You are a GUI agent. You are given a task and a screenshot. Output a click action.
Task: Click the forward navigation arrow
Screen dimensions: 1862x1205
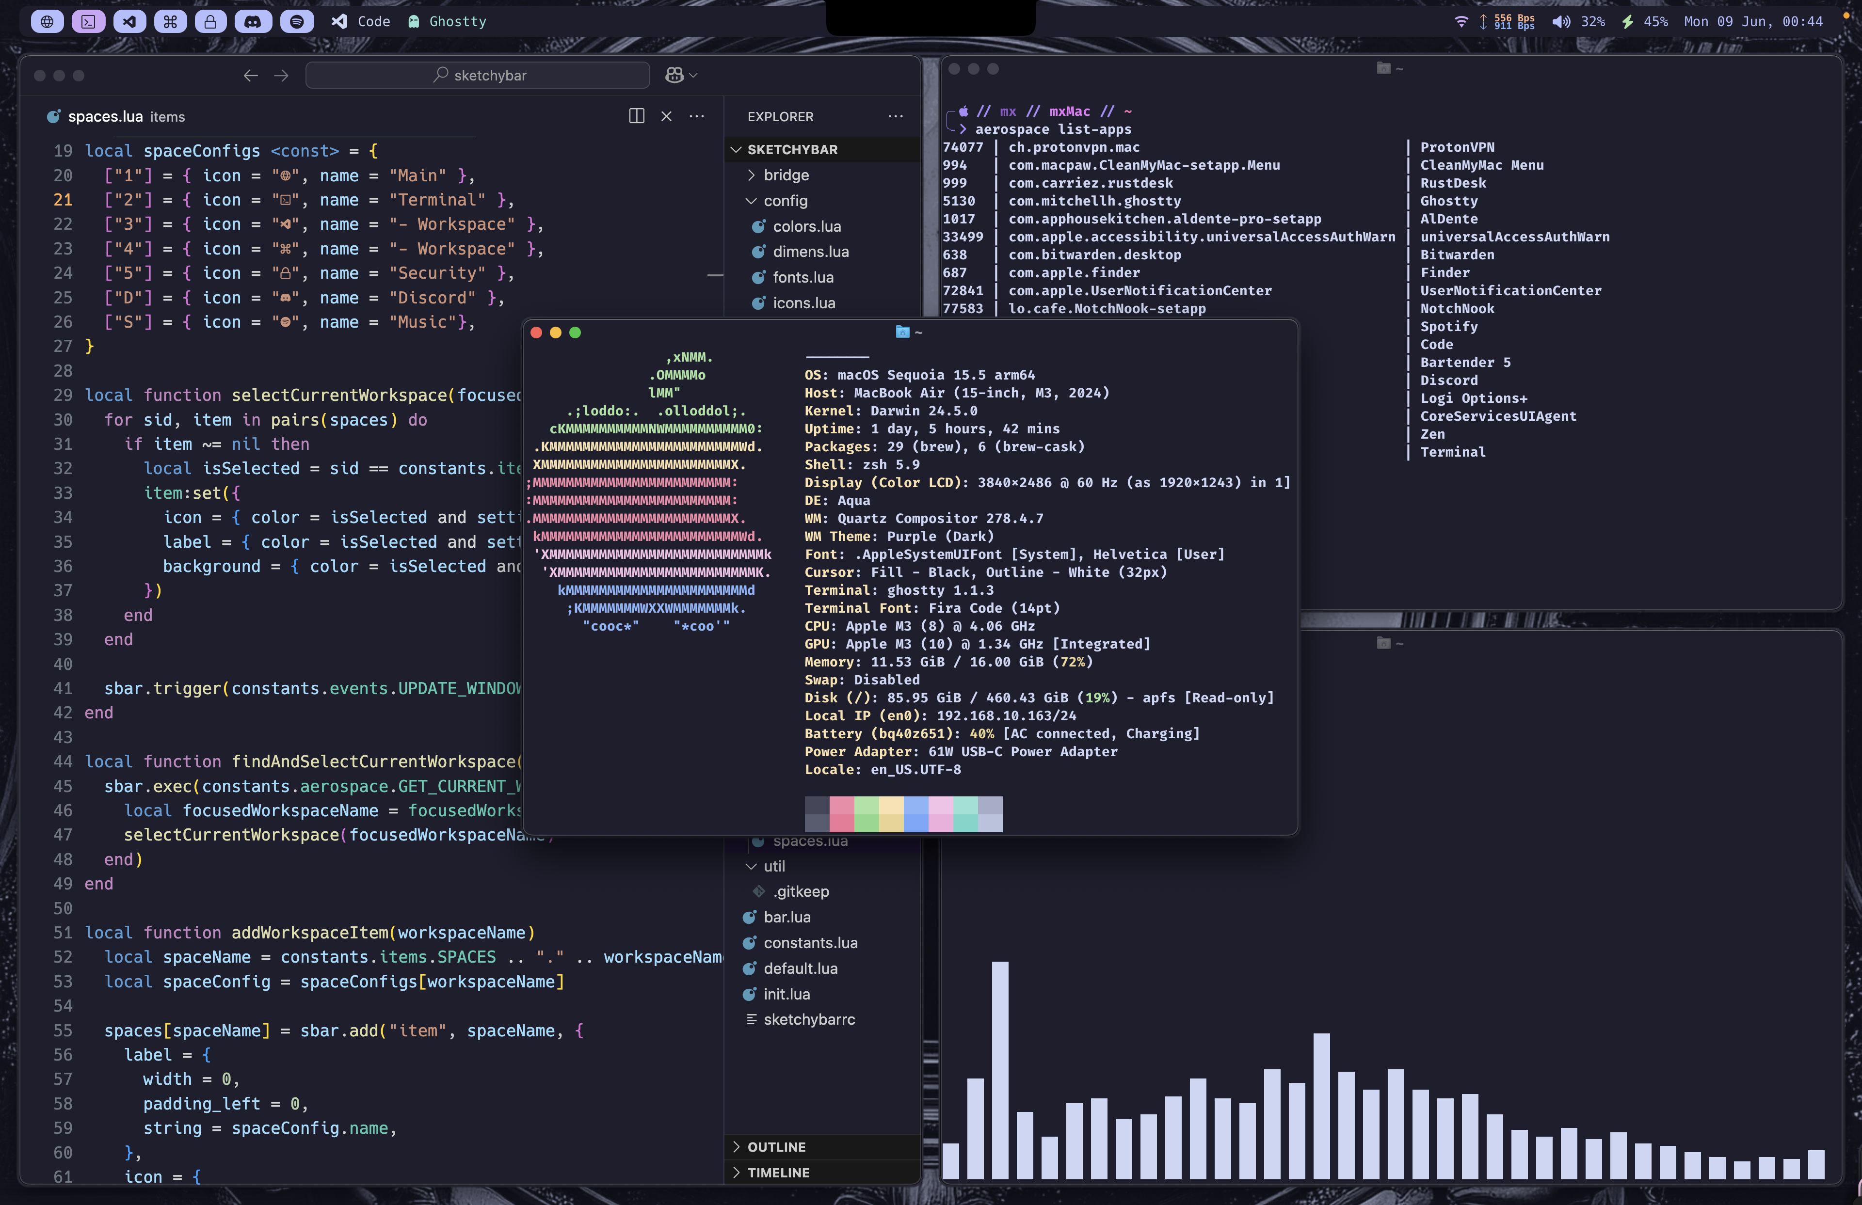(x=281, y=75)
